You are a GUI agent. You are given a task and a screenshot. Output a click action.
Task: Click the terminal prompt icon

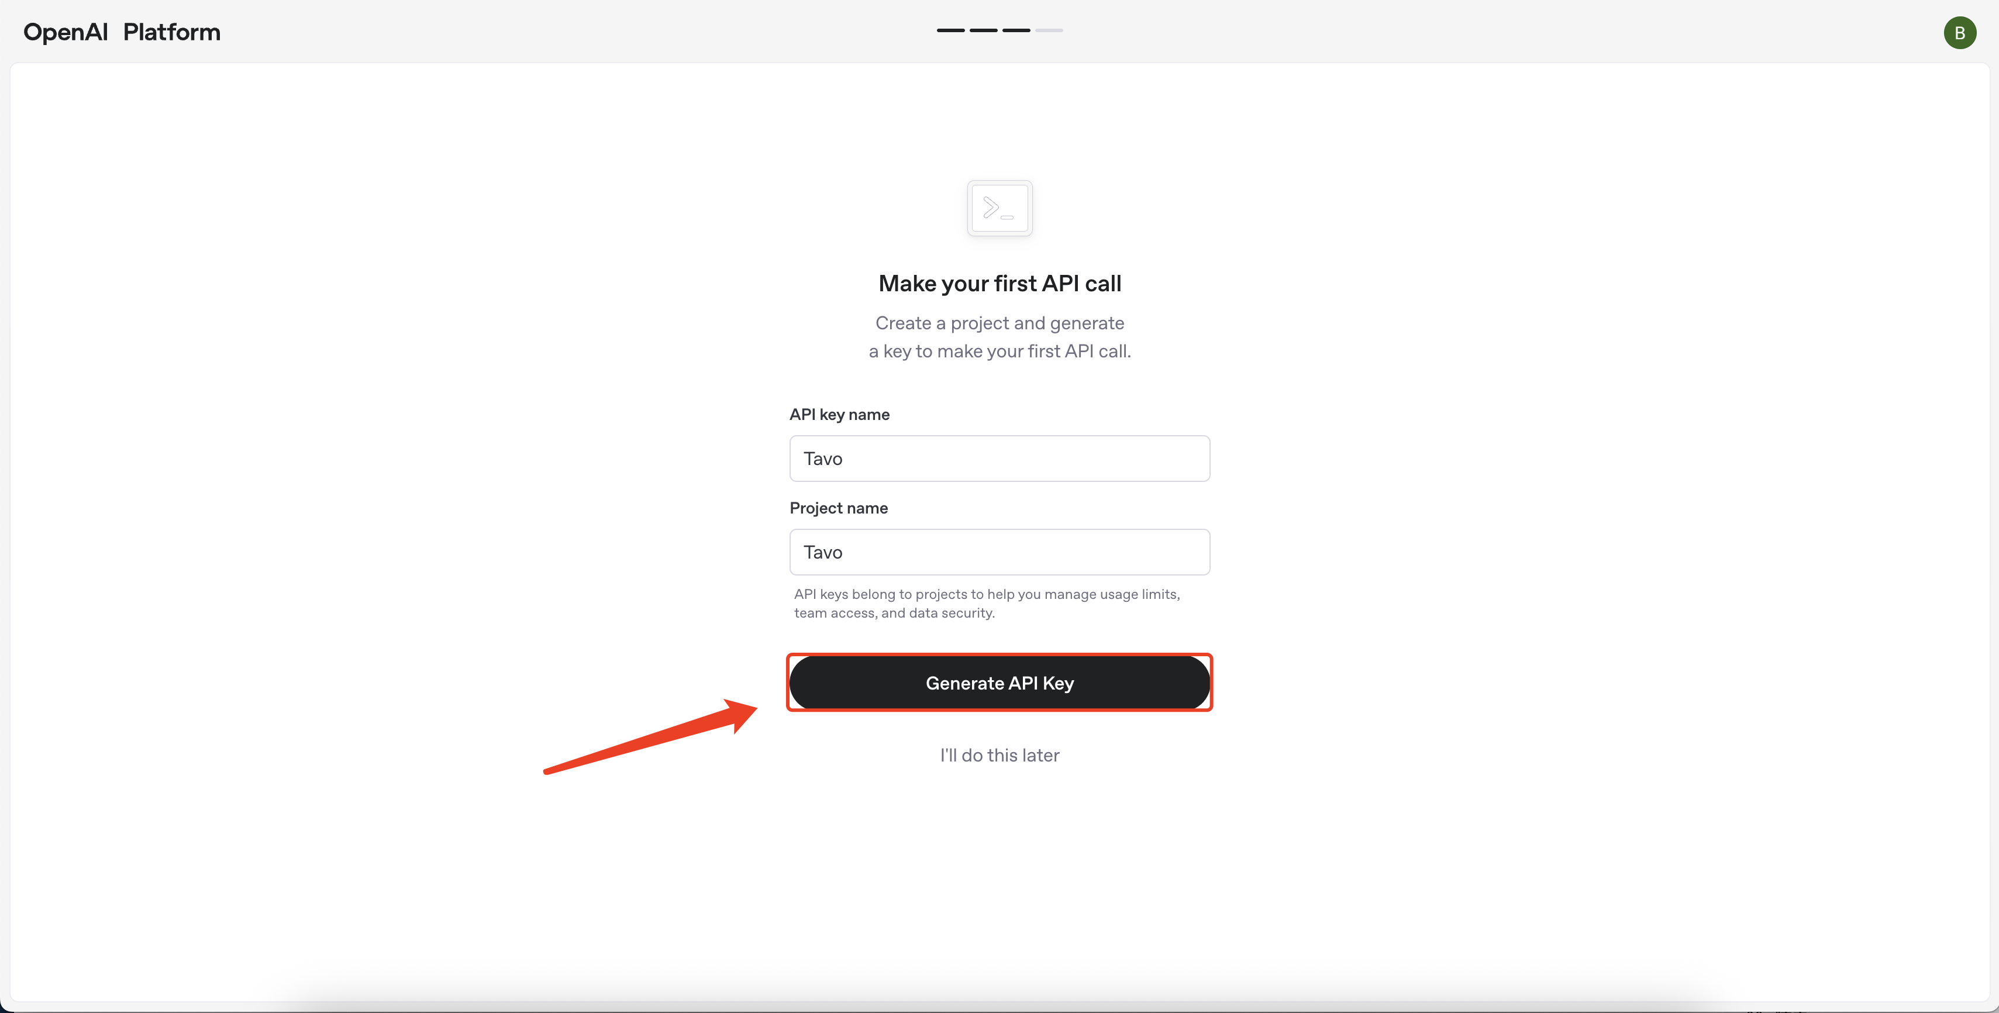[999, 208]
